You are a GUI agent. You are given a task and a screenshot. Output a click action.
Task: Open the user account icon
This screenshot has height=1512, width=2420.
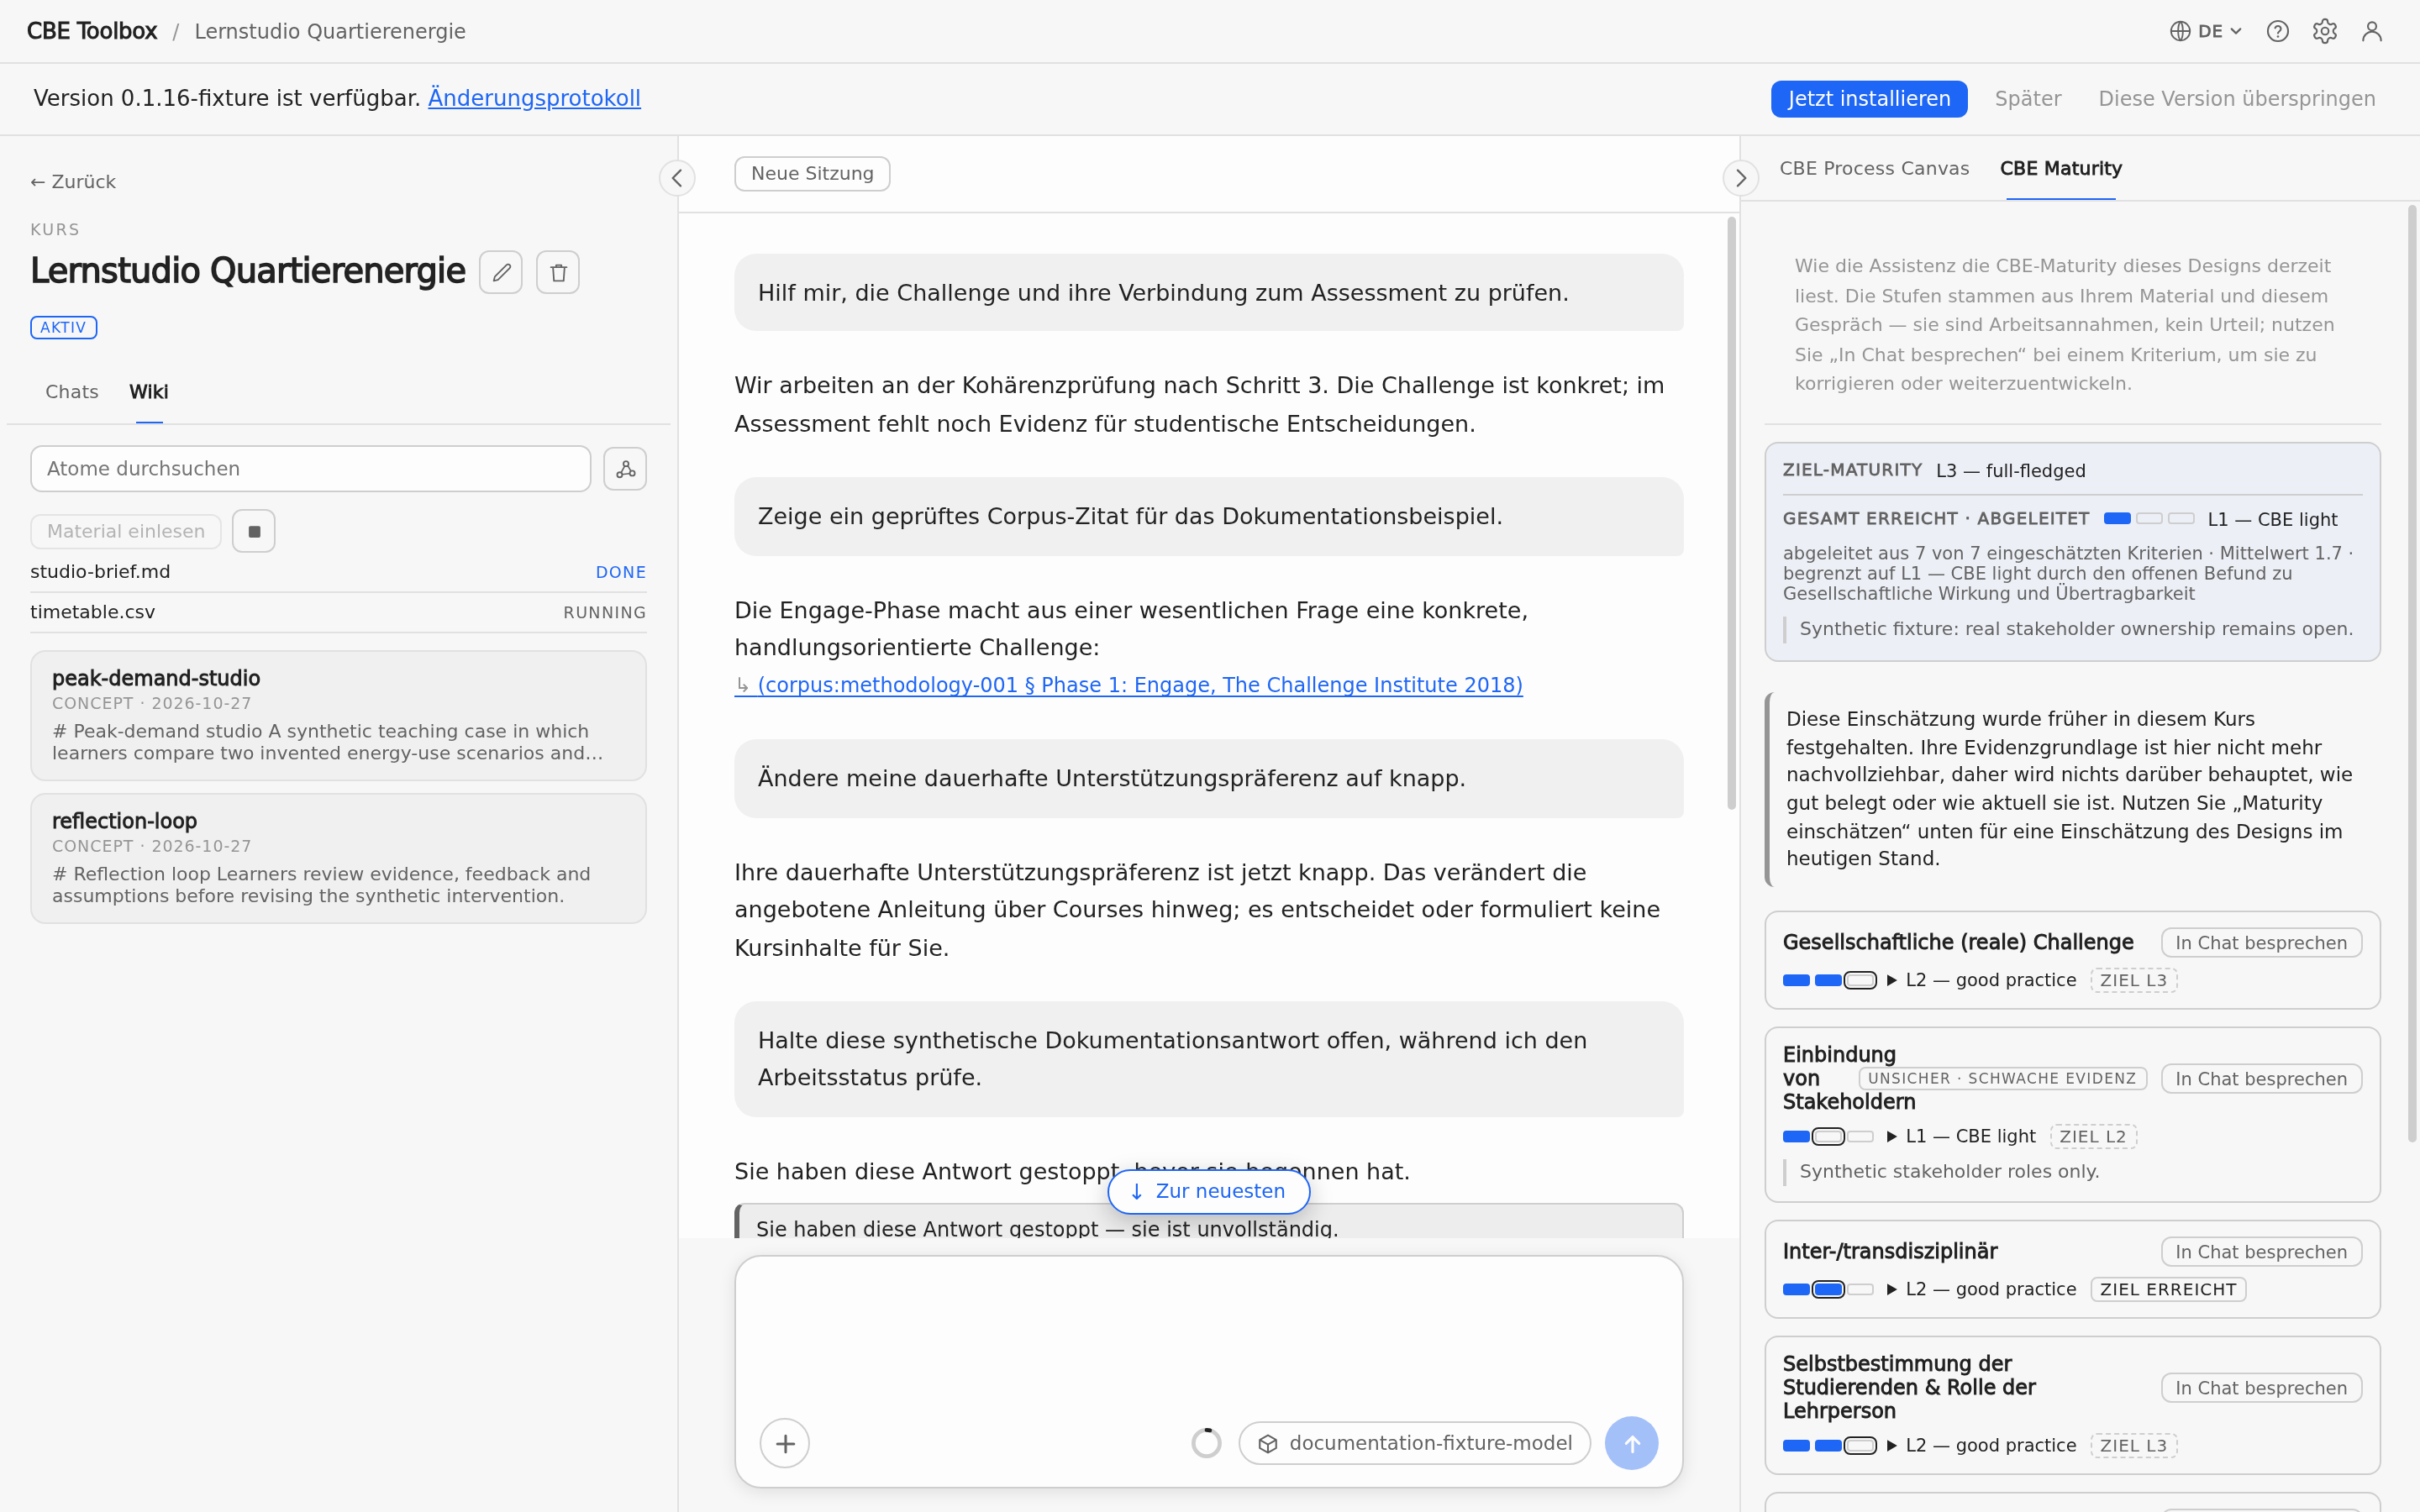[2372, 31]
